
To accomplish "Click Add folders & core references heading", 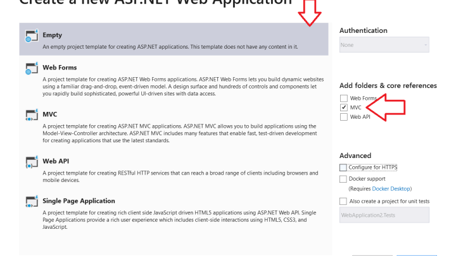I will click(x=388, y=85).
